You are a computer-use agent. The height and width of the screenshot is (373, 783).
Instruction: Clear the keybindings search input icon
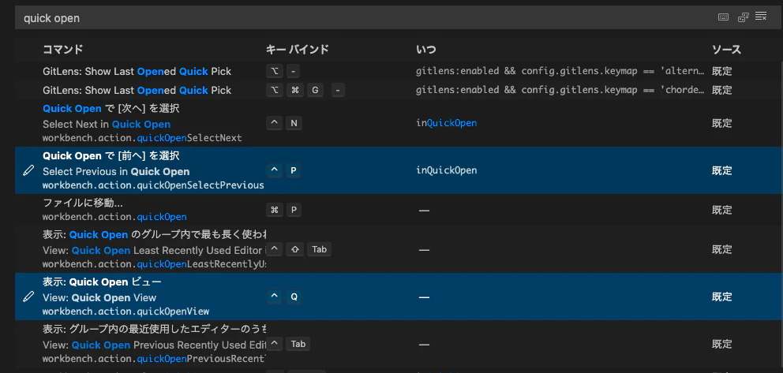point(761,17)
